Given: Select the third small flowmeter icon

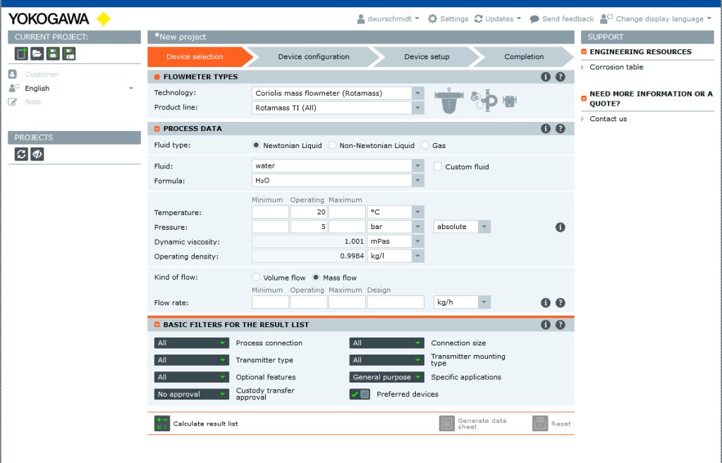Looking at the screenshot, I should 510,101.
